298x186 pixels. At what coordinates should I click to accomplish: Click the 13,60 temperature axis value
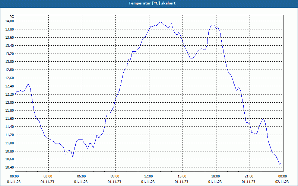pos(9,38)
